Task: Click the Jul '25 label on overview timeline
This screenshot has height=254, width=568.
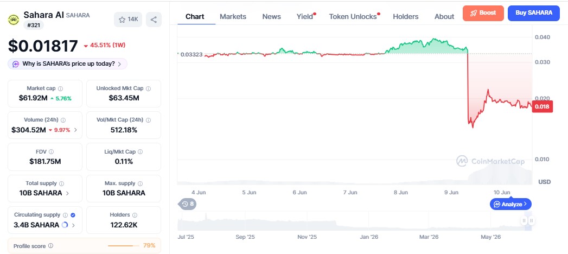Action: pyautogui.click(x=186, y=237)
